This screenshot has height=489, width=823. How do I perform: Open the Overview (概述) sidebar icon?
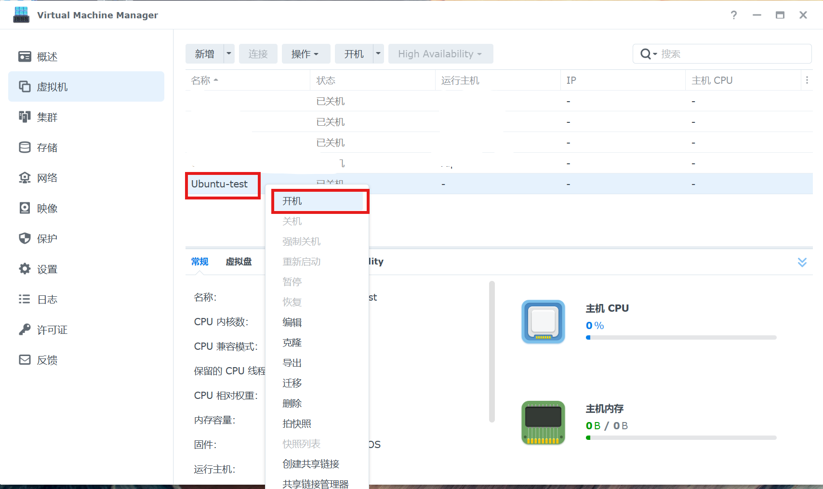[x=25, y=57]
